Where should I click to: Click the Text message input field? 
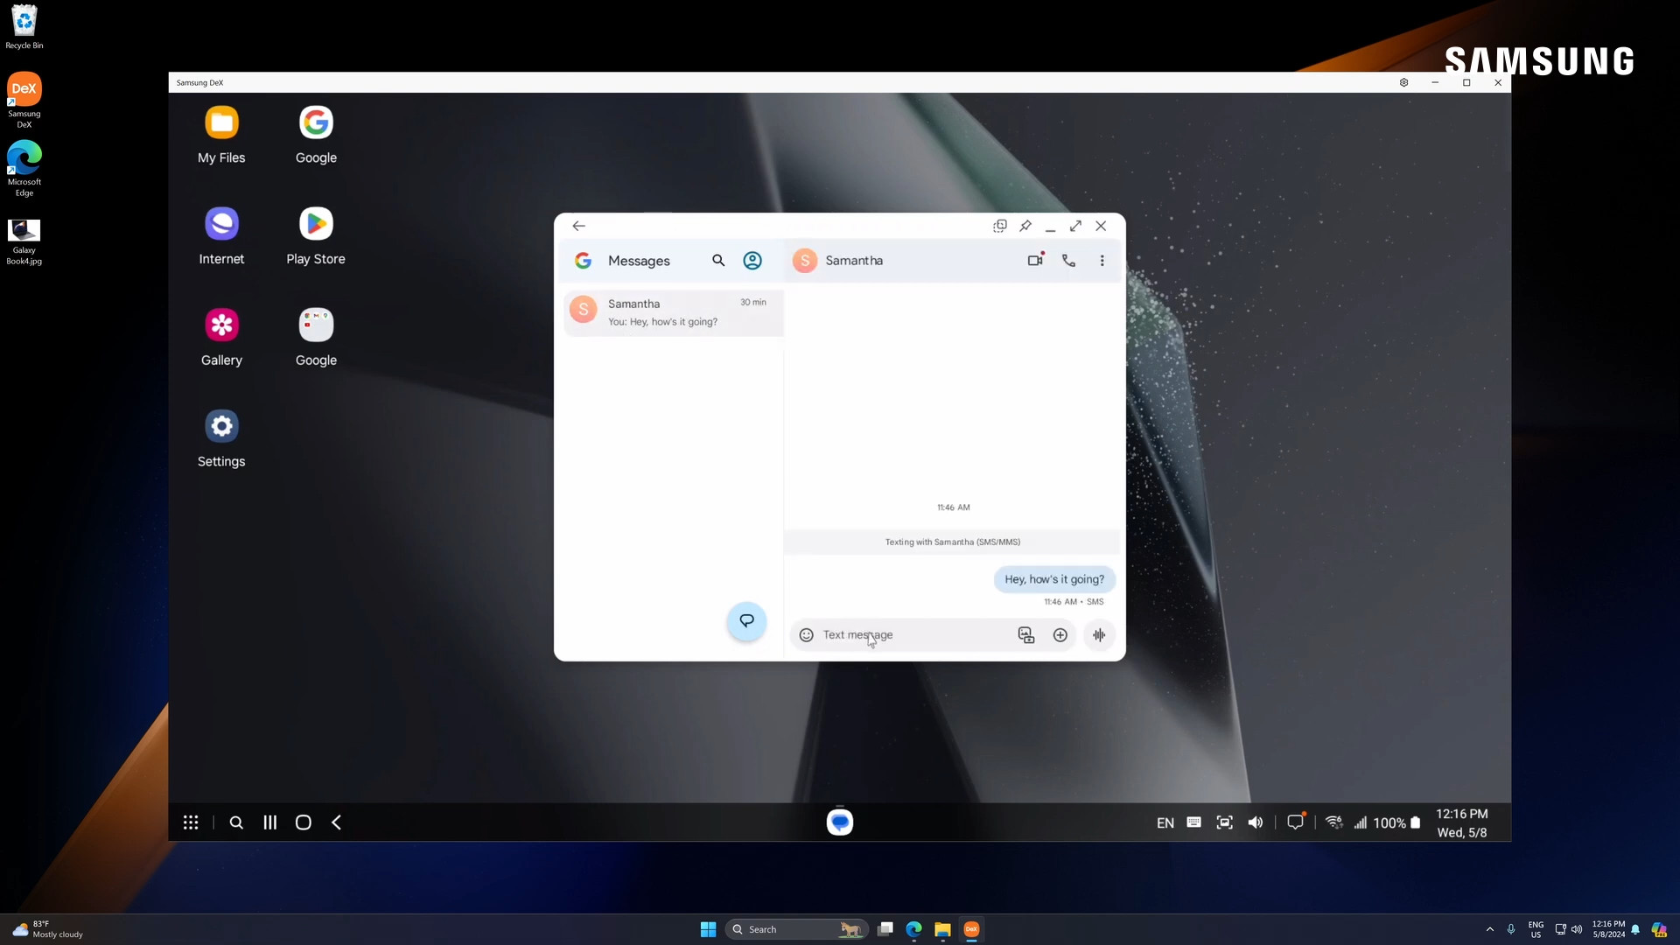910,635
